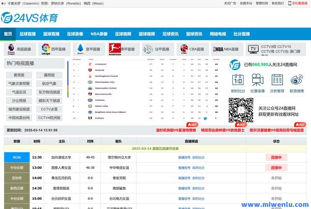Click the QR code image
Image resolution: width=311 pixels, height=209 pixels.
point(241,110)
